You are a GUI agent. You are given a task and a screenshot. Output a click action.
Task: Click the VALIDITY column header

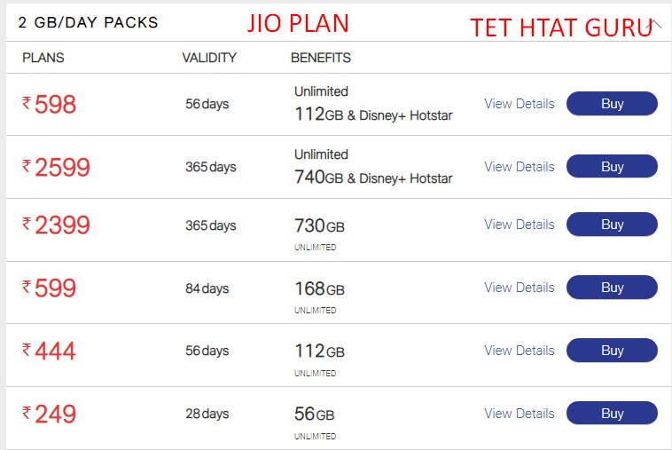coord(209,58)
